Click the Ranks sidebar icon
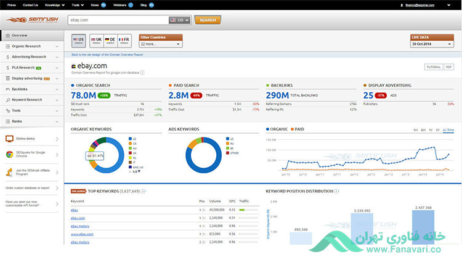 [7, 121]
